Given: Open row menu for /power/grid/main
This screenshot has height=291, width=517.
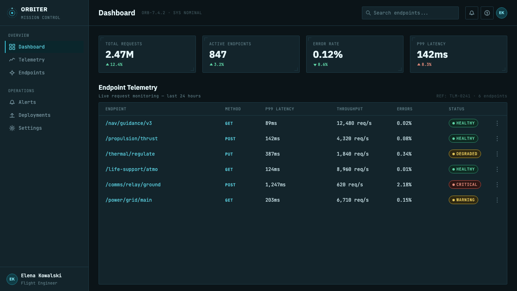Looking at the screenshot, I should point(497,200).
